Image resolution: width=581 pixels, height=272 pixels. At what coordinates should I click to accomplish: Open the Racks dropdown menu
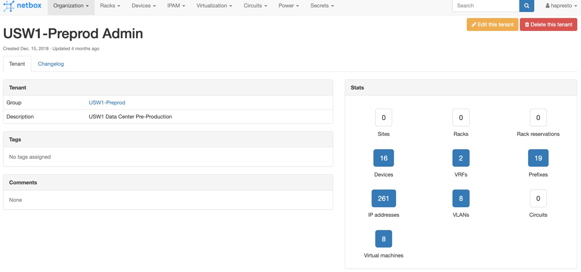click(110, 6)
